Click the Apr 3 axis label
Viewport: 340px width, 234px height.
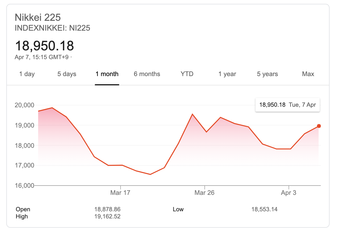coord(289,192)
